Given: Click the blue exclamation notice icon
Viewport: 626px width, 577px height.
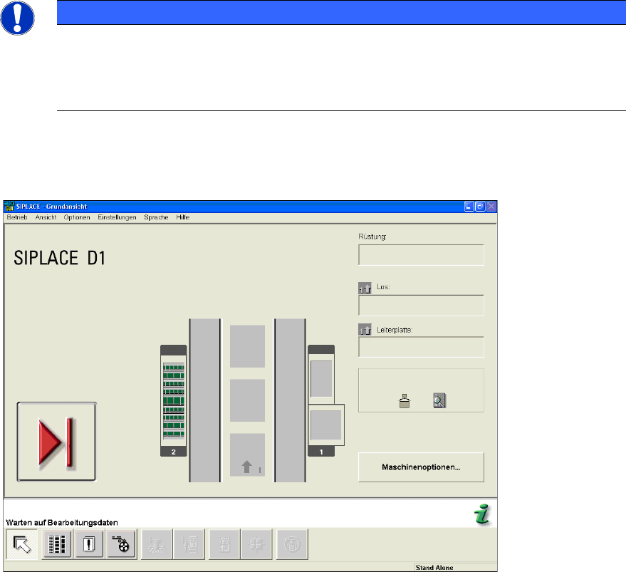Looking at the screenshot, I should point(17,18).
